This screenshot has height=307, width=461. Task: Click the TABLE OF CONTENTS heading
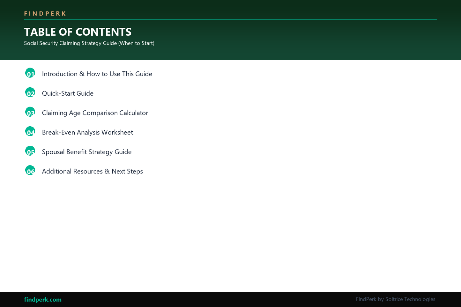(78, 32)
